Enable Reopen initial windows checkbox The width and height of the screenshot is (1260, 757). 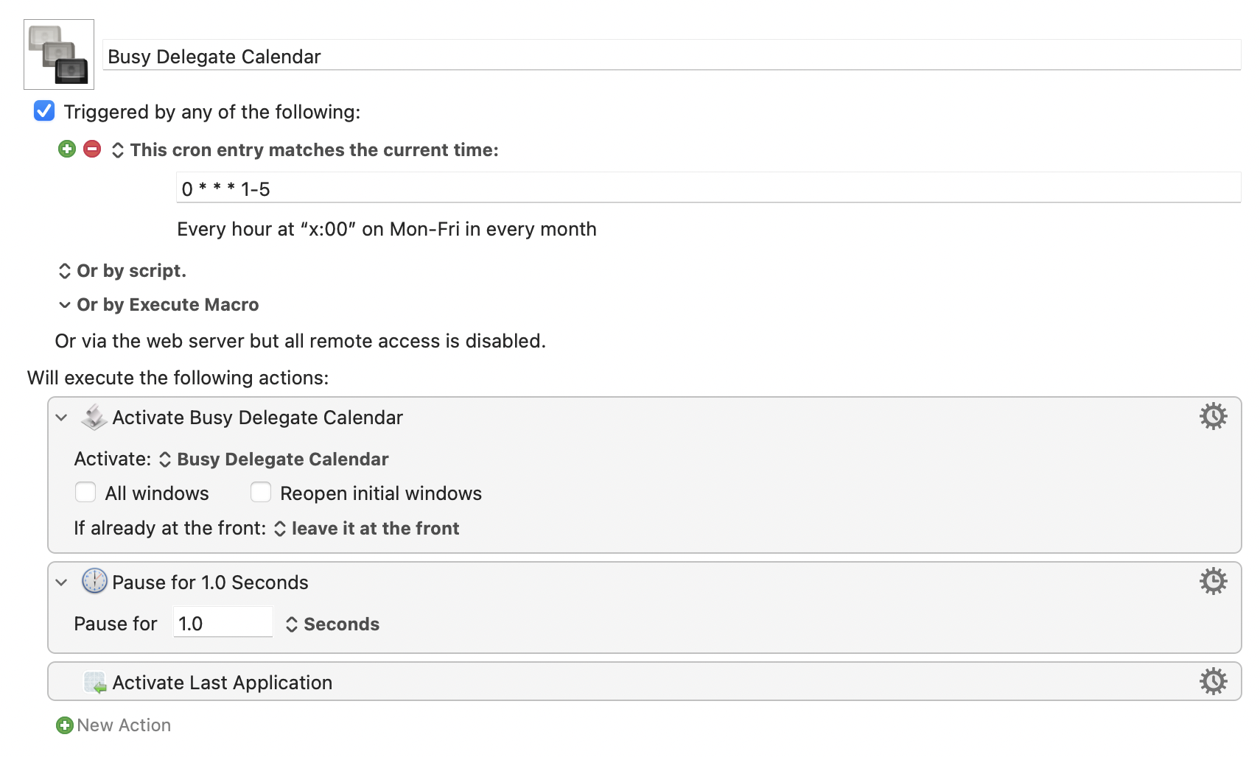point(261,493)
